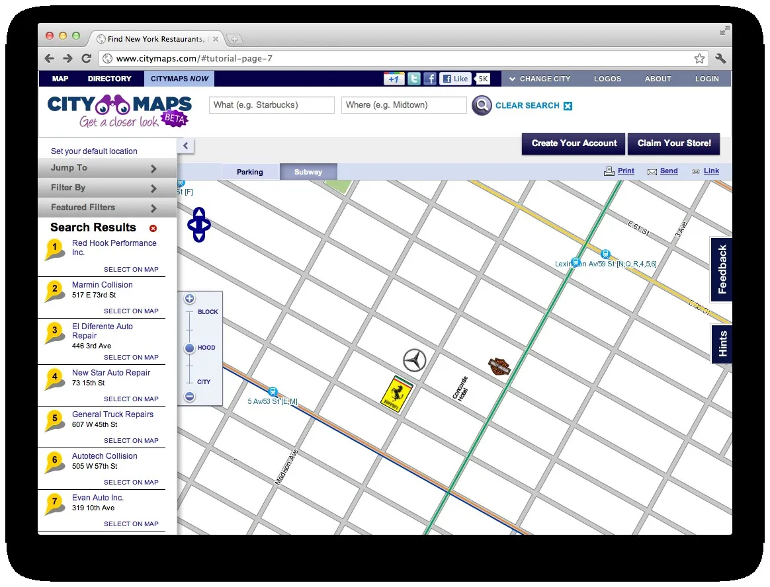The width and height of the screenshot is (770, 587).
Task: Open the Change City dropdown
Action: 540,79
